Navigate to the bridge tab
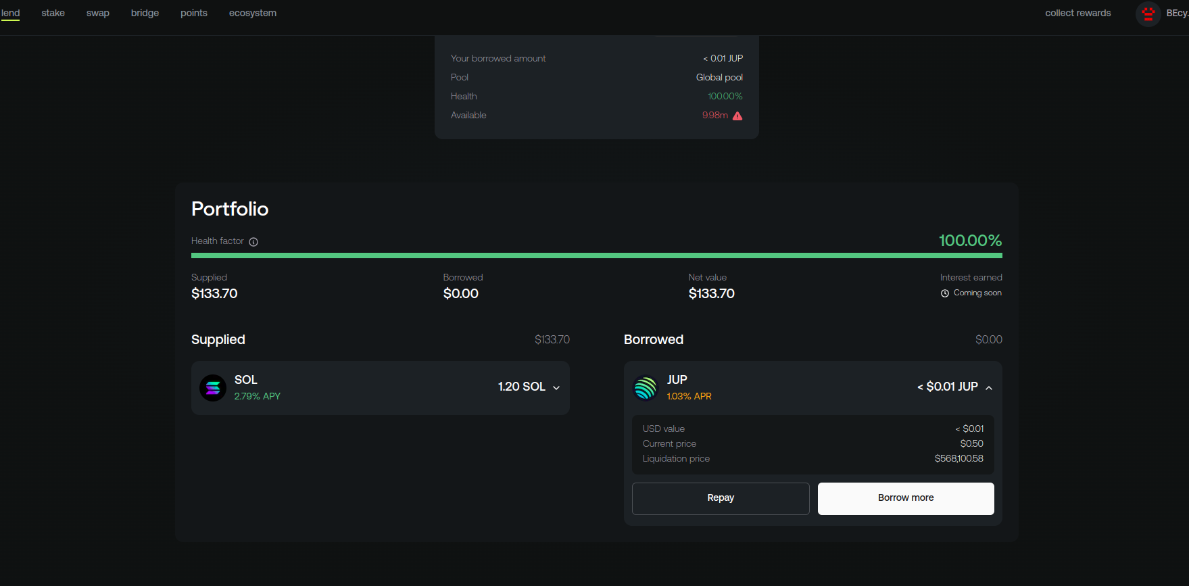 145,14
